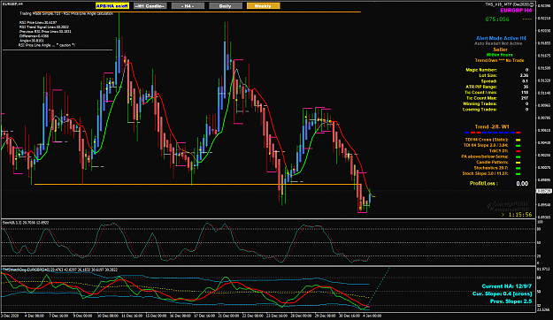
Task: Click the green TDI H4 Slope indicator light
Action: click(x=518, y=146)
